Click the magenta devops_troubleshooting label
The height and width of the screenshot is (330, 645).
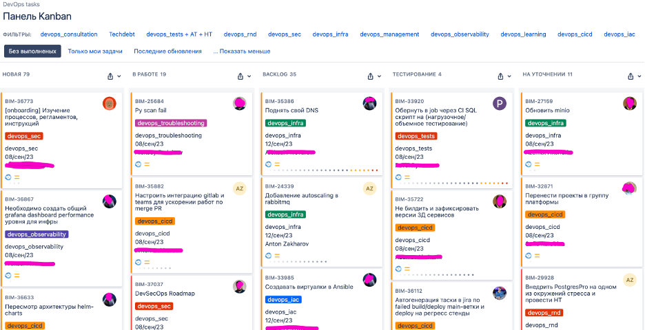pyautogui.click(x=171, y=123)
